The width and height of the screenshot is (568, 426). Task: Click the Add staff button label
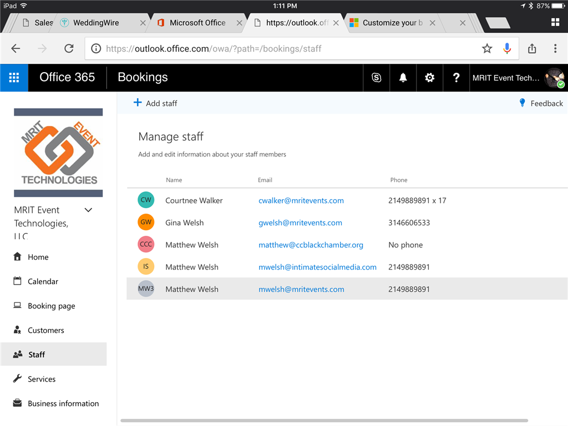pos(161,103)
